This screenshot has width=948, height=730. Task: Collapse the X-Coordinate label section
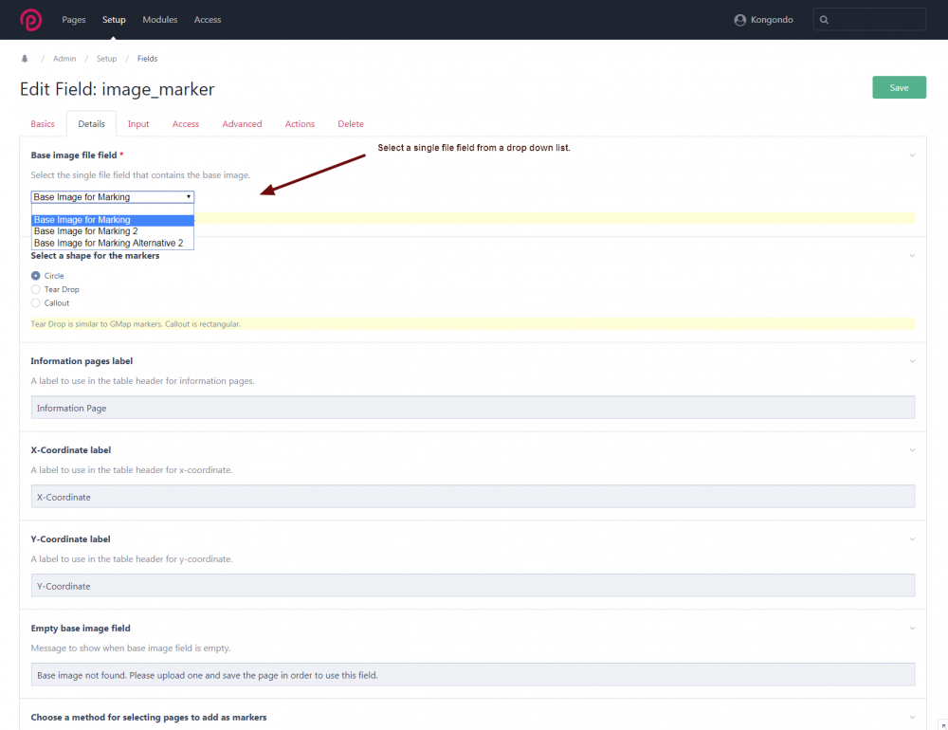(x=912, y=450)
